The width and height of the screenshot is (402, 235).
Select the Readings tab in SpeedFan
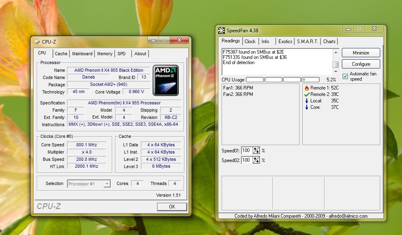(x=231, y=41)
